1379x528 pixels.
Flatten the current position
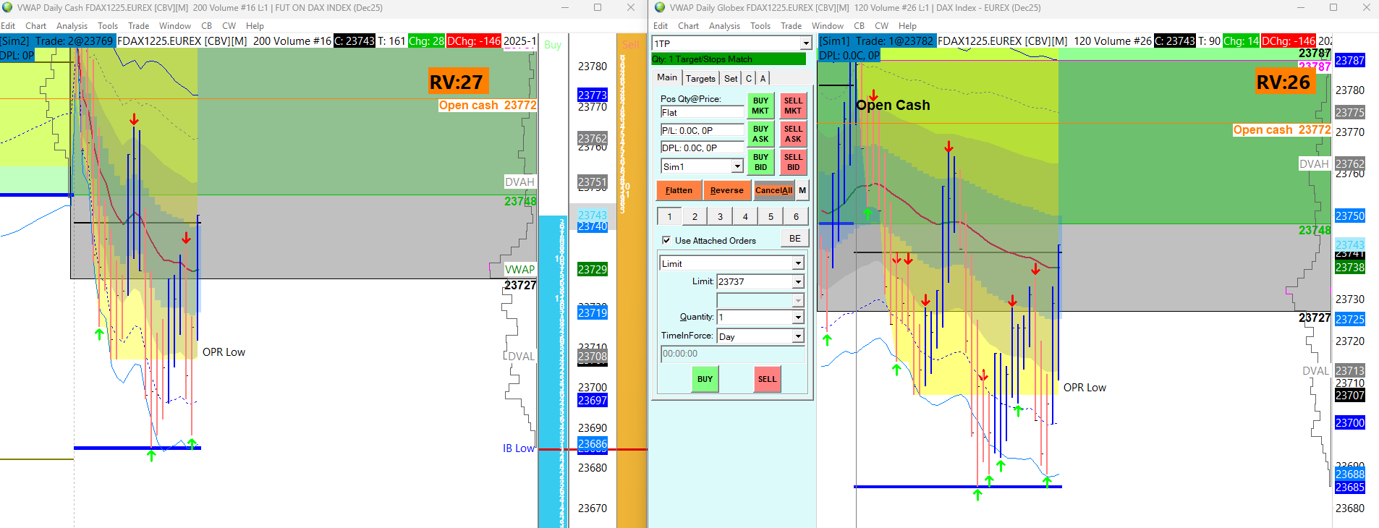(679, 190)
